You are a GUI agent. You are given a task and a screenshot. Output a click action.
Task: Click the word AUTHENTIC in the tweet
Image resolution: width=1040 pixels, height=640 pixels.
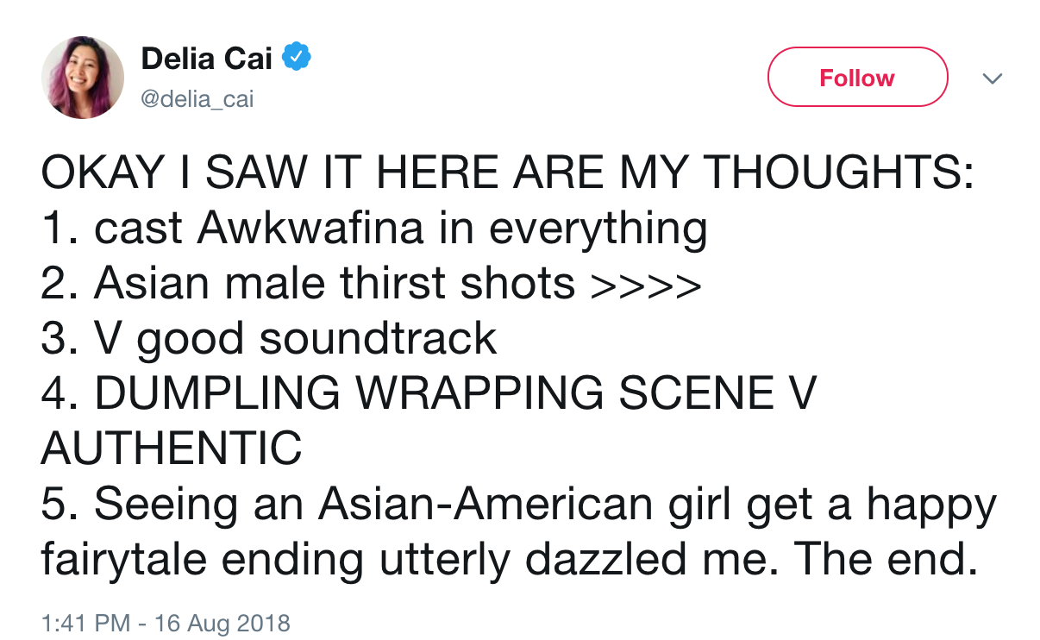click(x=172, y=448)
